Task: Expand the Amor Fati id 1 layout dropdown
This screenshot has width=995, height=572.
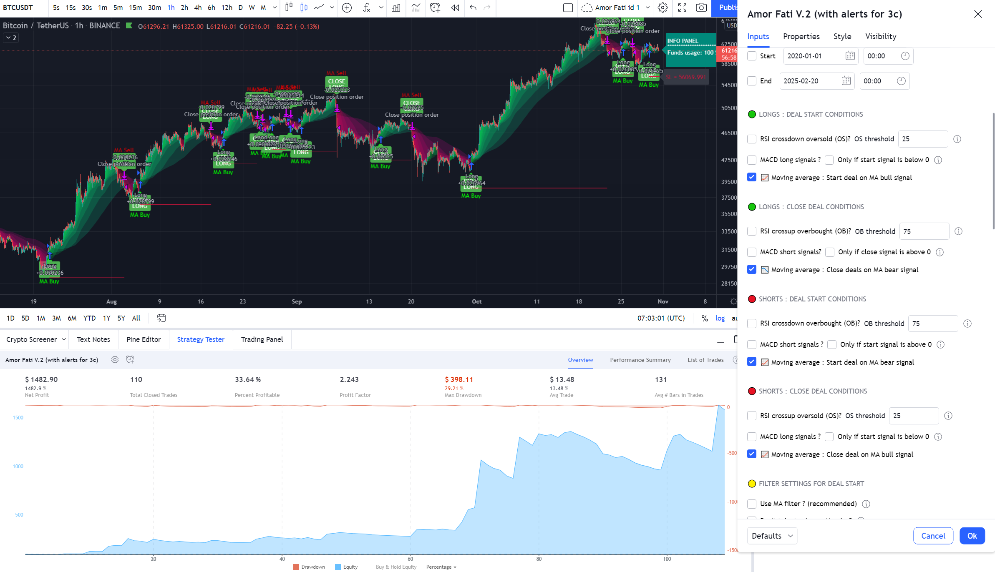Action: [x=647, y=8]
